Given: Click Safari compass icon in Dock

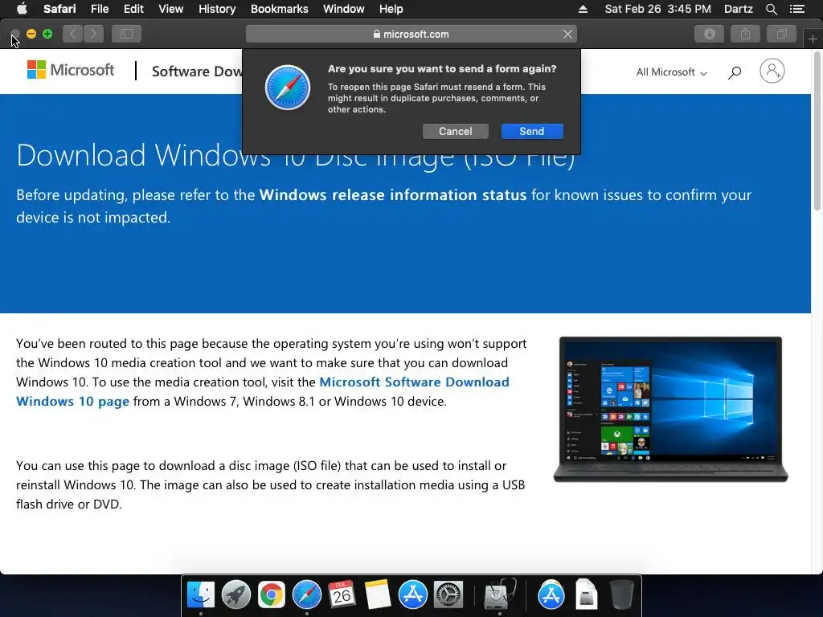Looking at the screenshot, I should [x=306, y=595].
